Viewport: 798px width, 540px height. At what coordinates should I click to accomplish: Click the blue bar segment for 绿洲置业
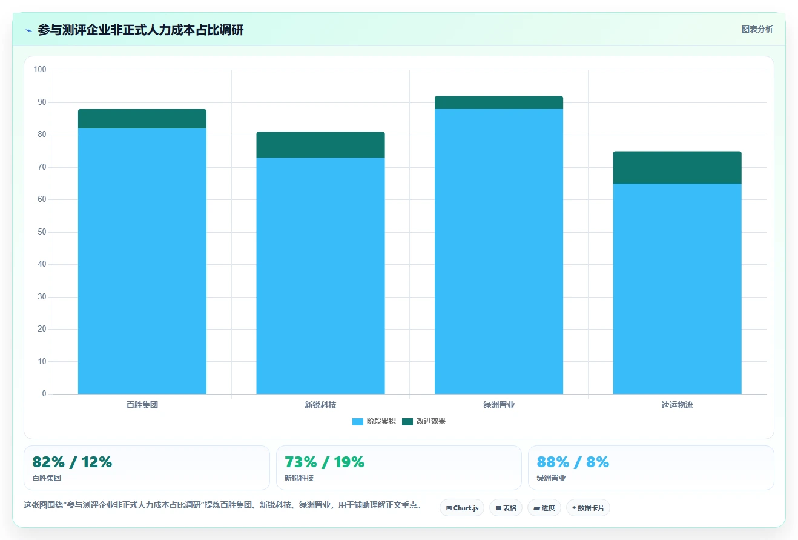click(499, 252)
